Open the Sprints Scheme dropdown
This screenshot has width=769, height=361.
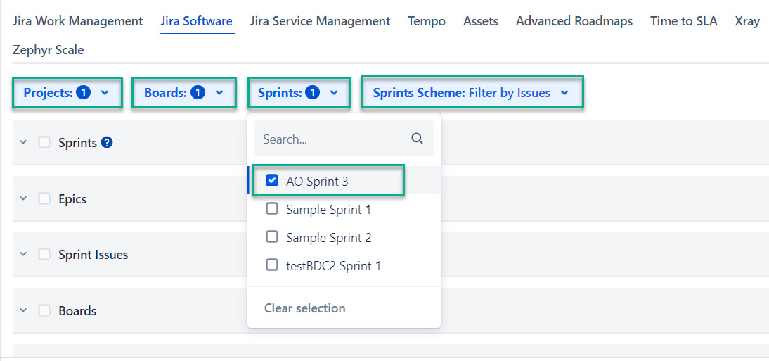[x=472, y=92]
